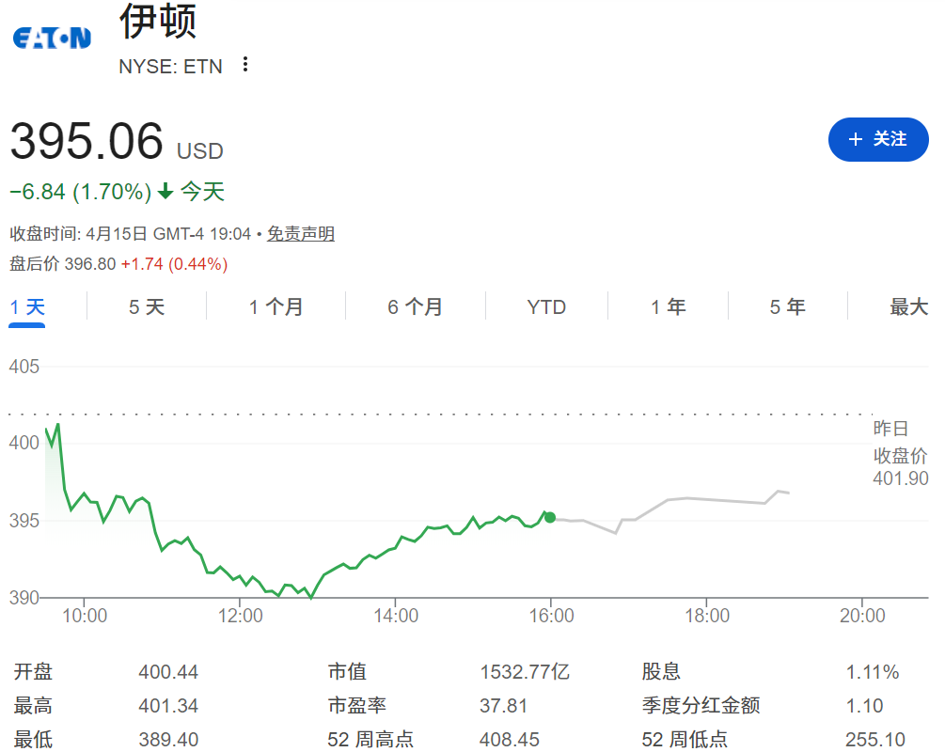Select the 6个月 chart view
945x752 pixels.
[x=415, y=306]
